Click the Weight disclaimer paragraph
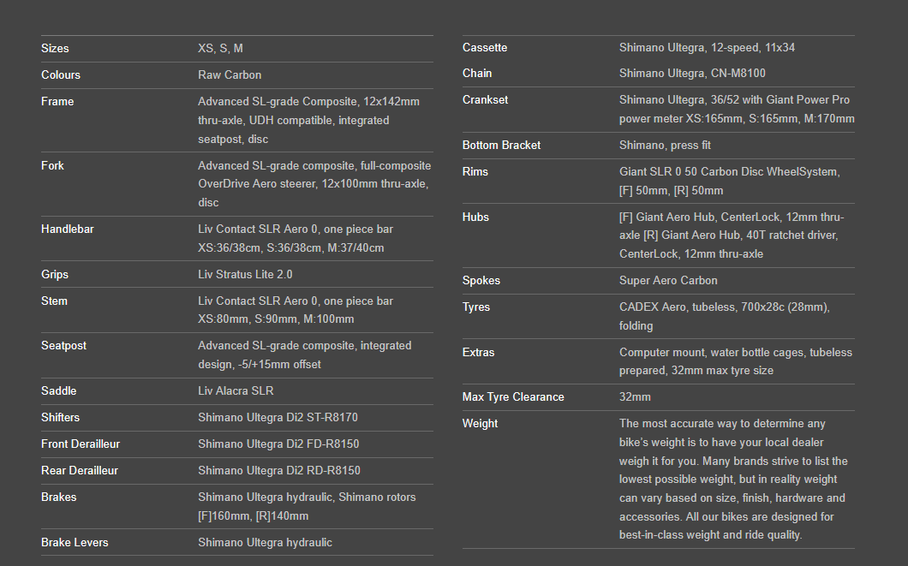The image size is (908, 566). pyautogui.click(x=733, y=480)
